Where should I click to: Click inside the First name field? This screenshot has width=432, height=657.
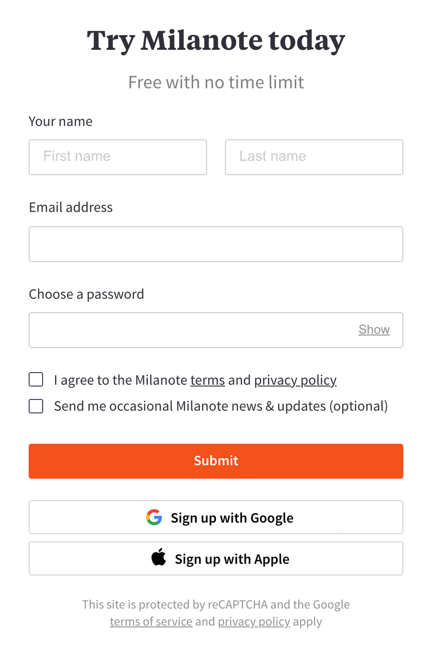point(118,157)
